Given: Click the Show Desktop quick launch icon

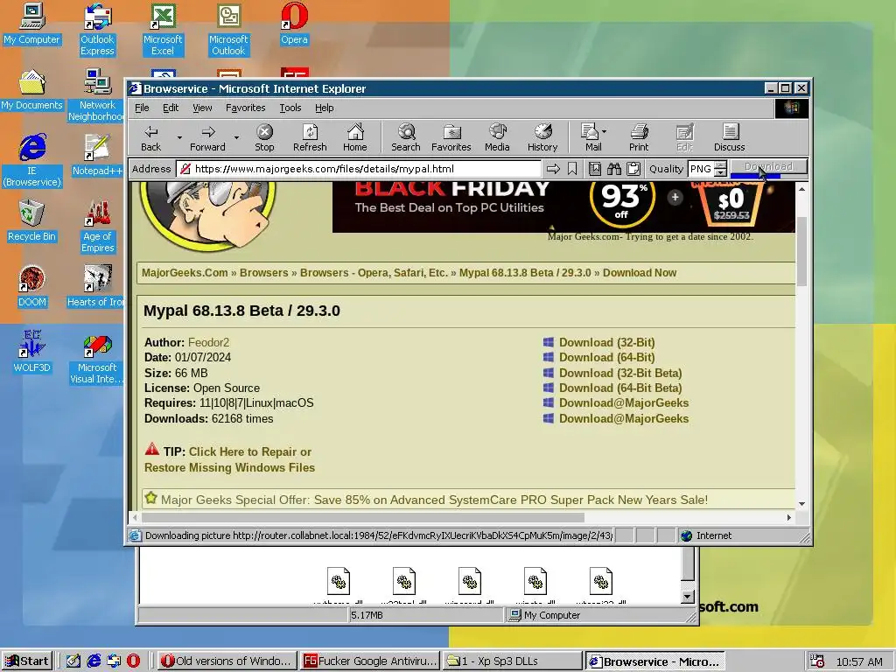Looking at the screenshot, I should click(x=73, y=661).
